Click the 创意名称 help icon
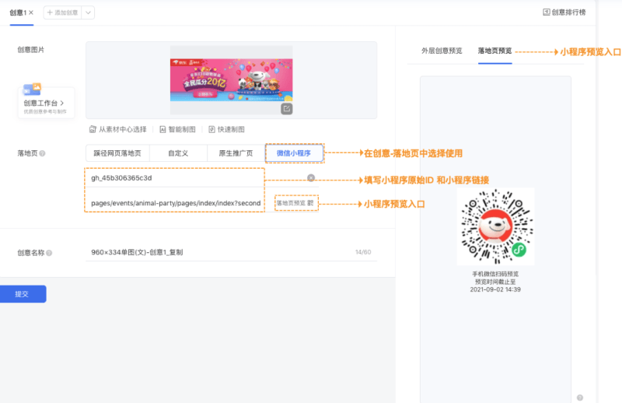The width and height of the screenshot is (622, 403). tap(49, 253)
